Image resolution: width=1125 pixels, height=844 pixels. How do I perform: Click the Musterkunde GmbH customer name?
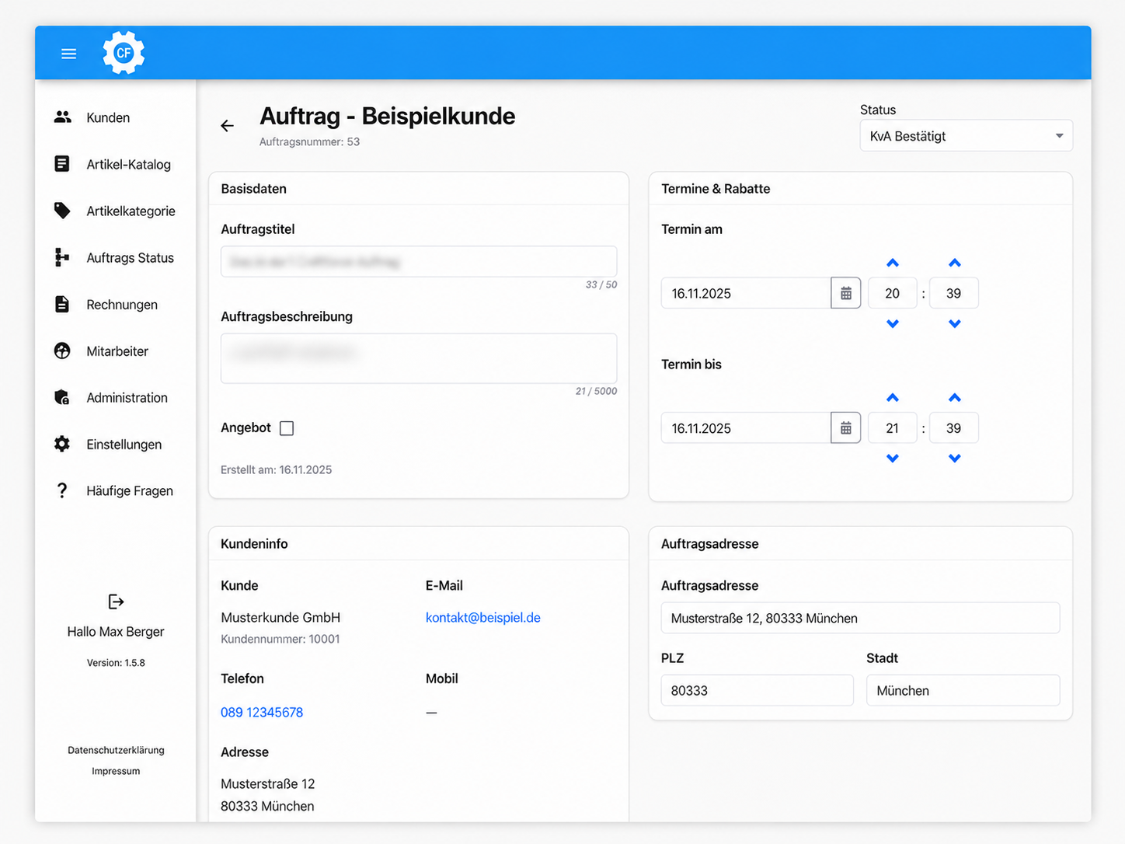click(280, 618)
